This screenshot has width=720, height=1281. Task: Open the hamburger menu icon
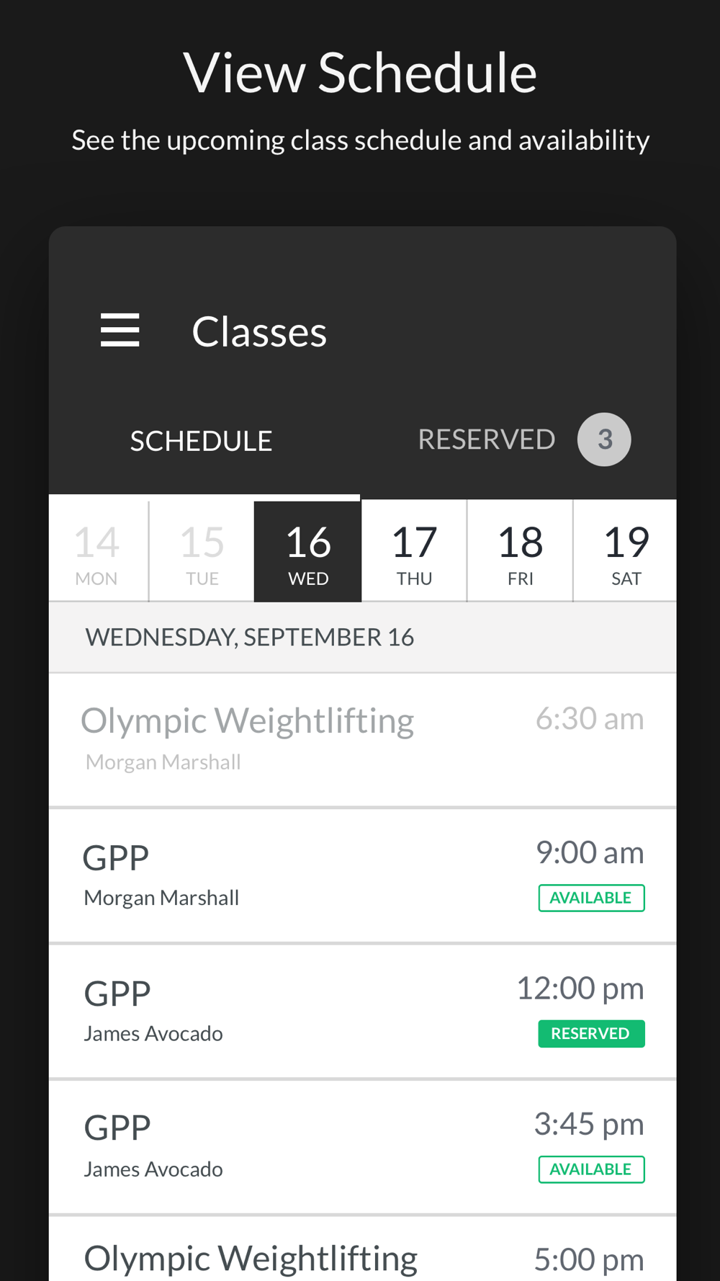tap(120, 330)
